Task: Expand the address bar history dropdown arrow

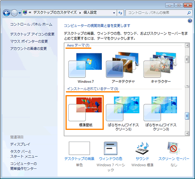Action: pyautogui.click(x=114, y=13)
